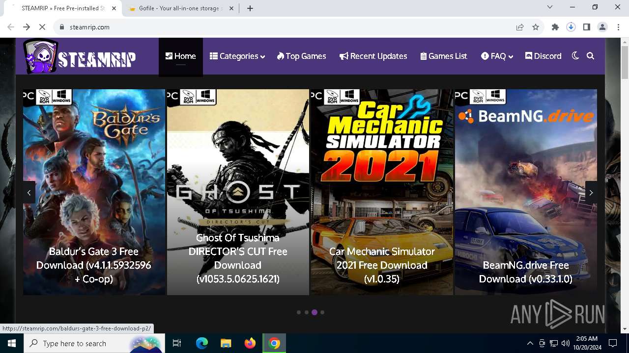Open the site search icon
Image resolution: width=629 pixels, height=353 pixels.
591,56
